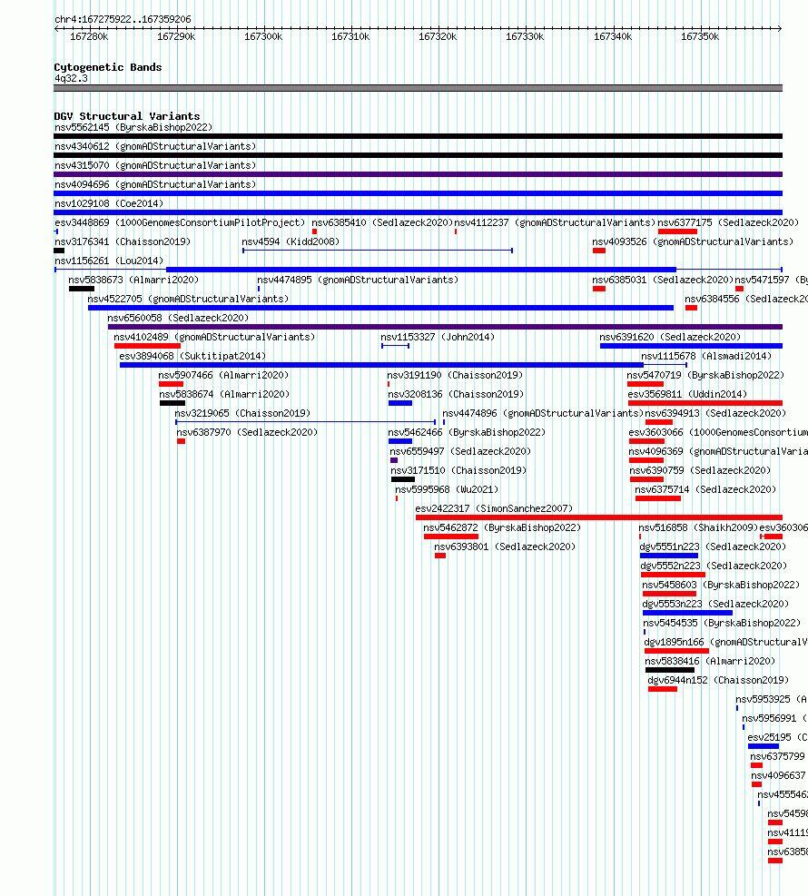Screen dimensions: 808x896
Task: Open nsv3219065 (Chaisson2019) variant
Action: tap(242, 413)
